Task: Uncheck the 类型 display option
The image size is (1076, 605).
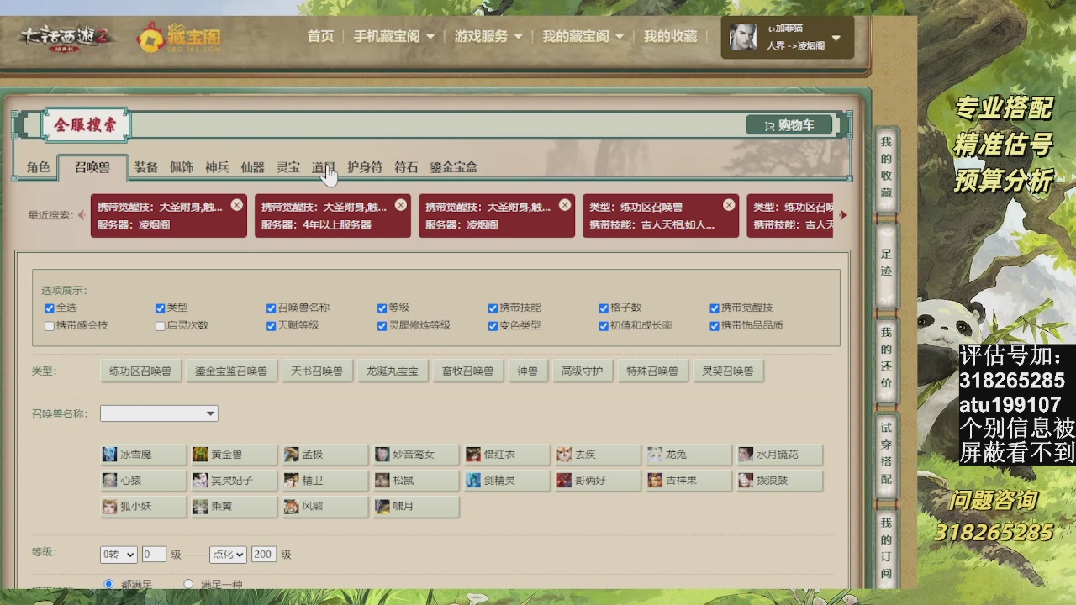Action: tap(161, 308)
